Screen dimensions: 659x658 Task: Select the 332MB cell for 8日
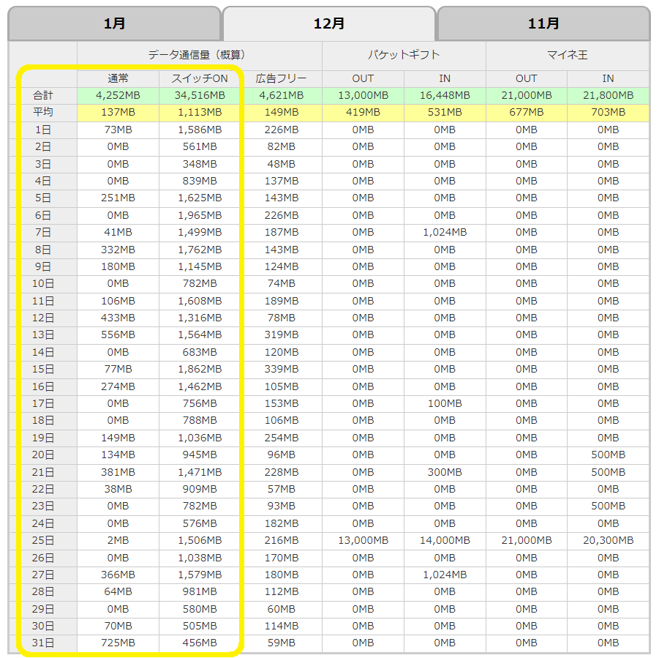118,250
